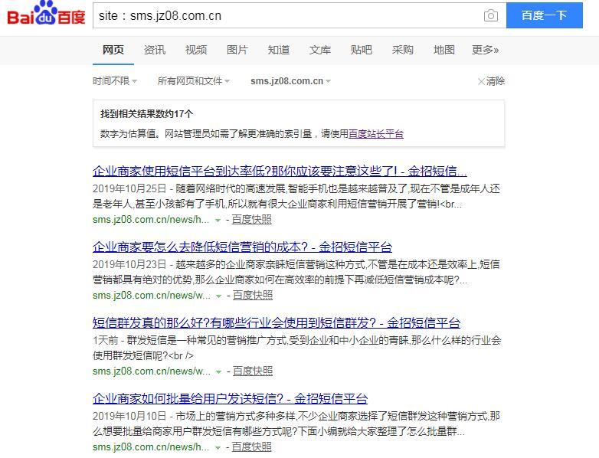Screen dimensions: 599x458
Task: Open result 企业商家使用短信平台到达率低
Action: click(x=280, y=171)
